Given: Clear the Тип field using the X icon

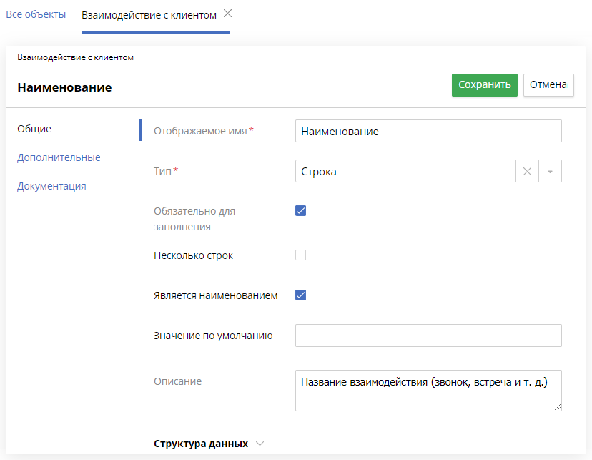Looking at the screenshot, I should 527,171.
